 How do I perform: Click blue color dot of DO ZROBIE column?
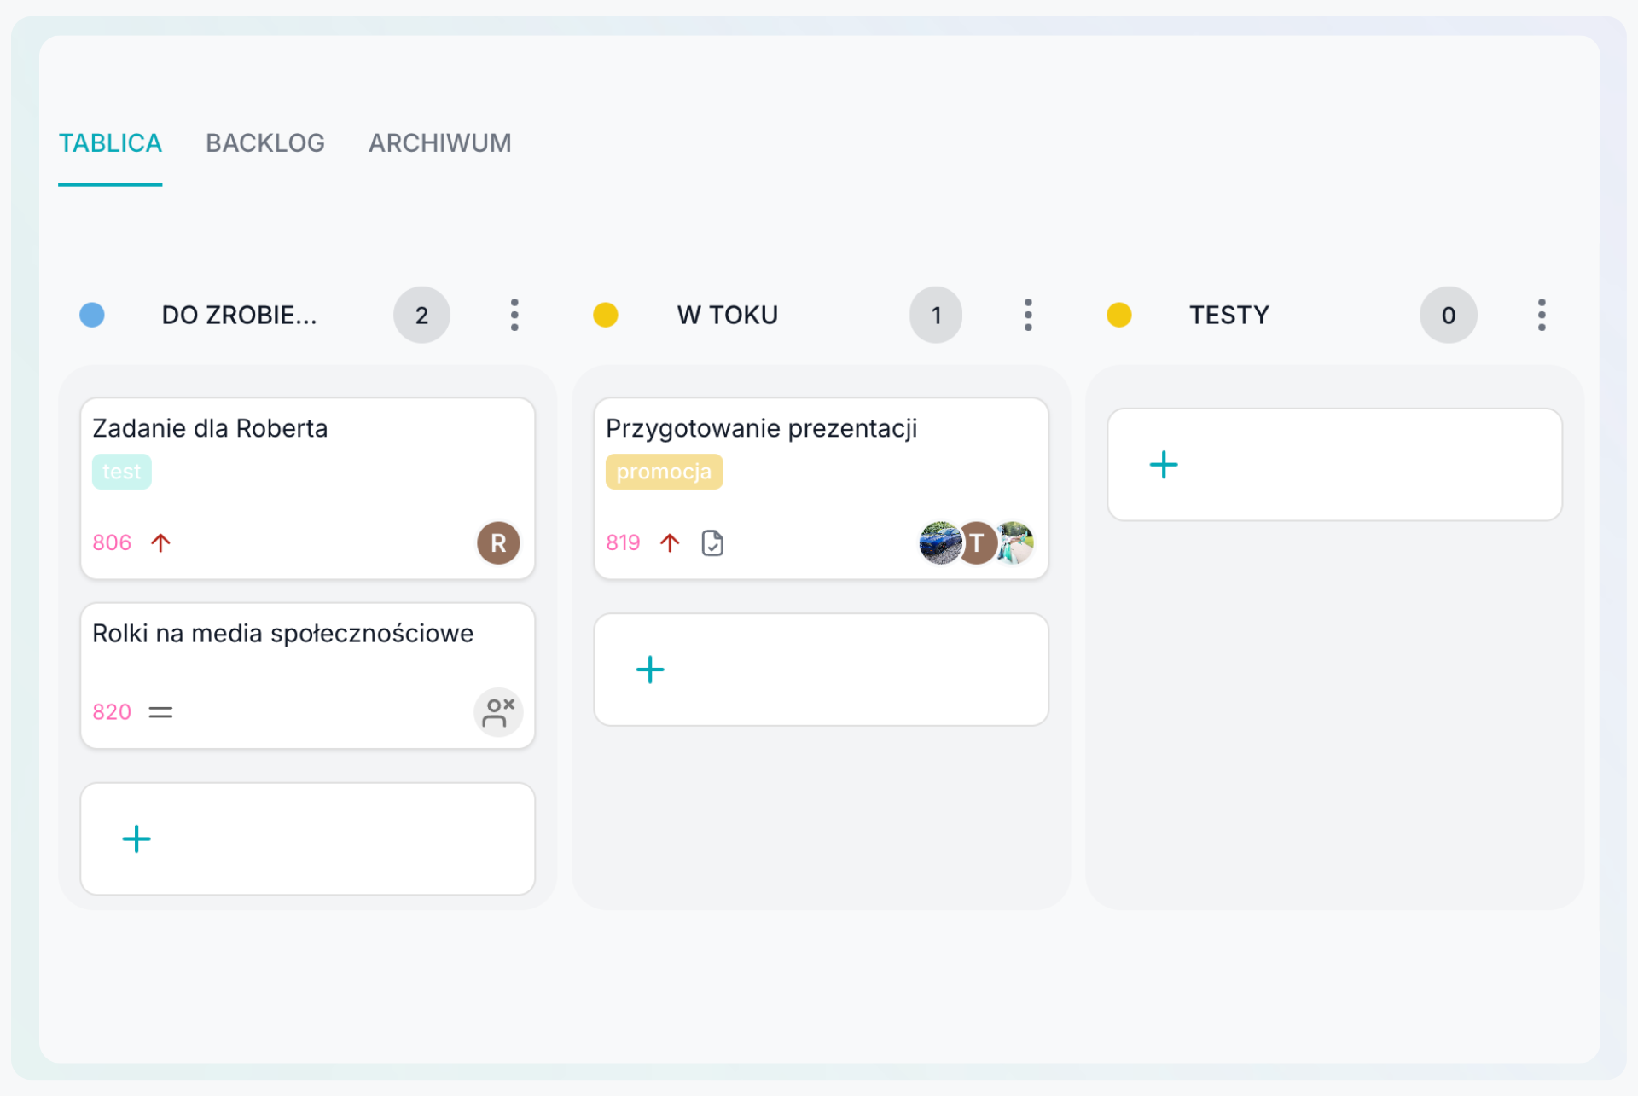(92, 315)
